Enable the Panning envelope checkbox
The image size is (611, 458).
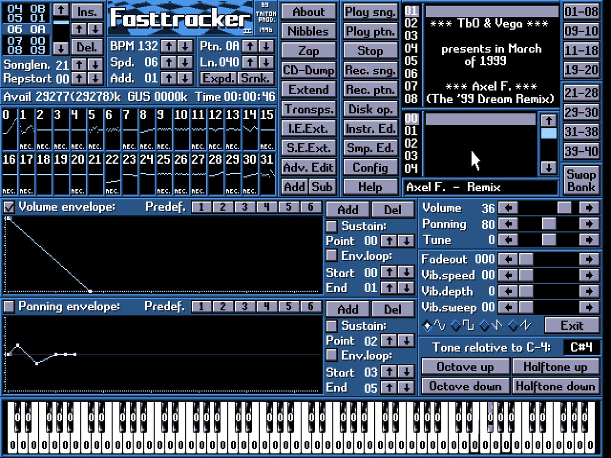(x=9, y=306)
